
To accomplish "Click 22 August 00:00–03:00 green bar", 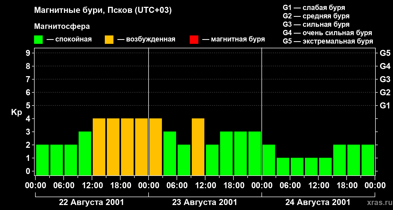I will (42, 160).
